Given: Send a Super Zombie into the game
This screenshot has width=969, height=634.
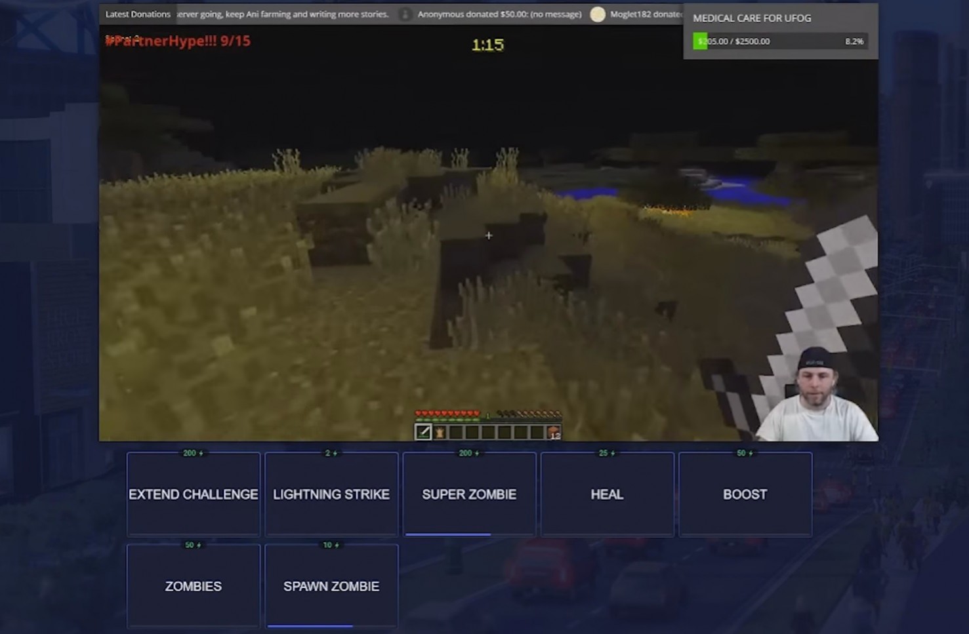Looking at the screenshot, I should [468, 494].
